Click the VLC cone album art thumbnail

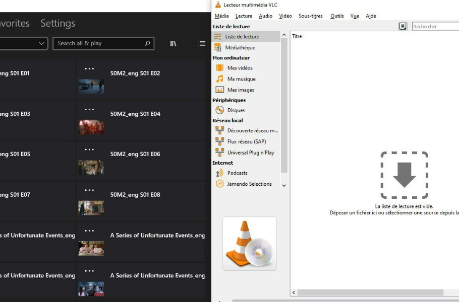pyautogui.click(x=249, y=244)
